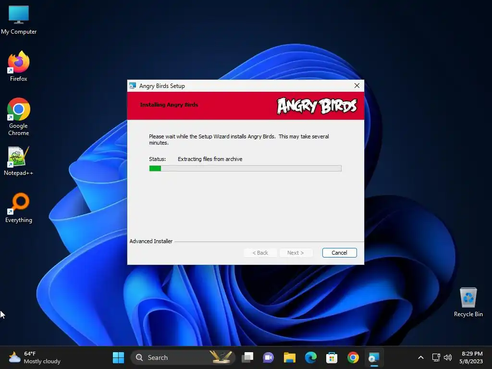Cancel the Angry Birds installation
Image resolution: width=492 pixels, height=369 pixels.
340,253
